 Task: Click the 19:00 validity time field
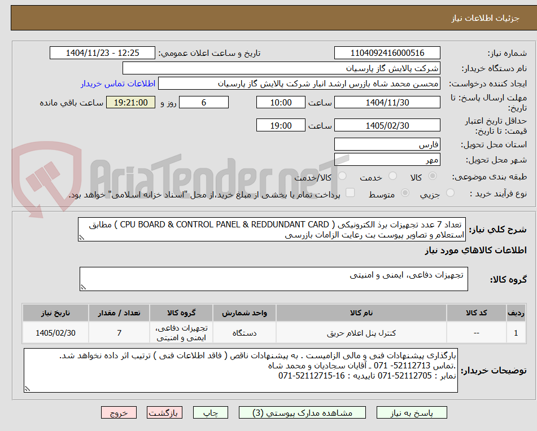pyautogui.click(x=281, y=126)
